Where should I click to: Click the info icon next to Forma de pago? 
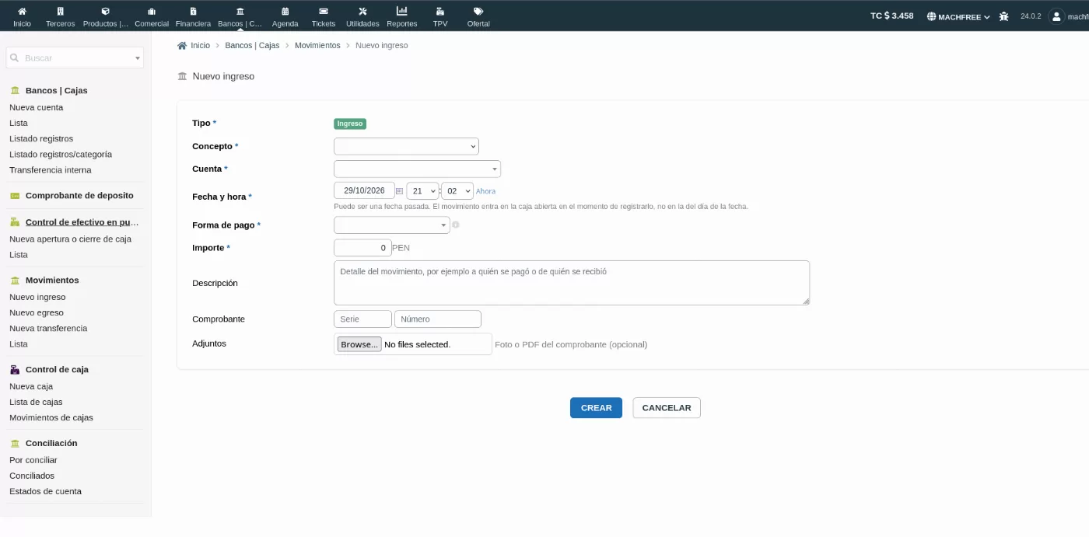pos(456,225)
